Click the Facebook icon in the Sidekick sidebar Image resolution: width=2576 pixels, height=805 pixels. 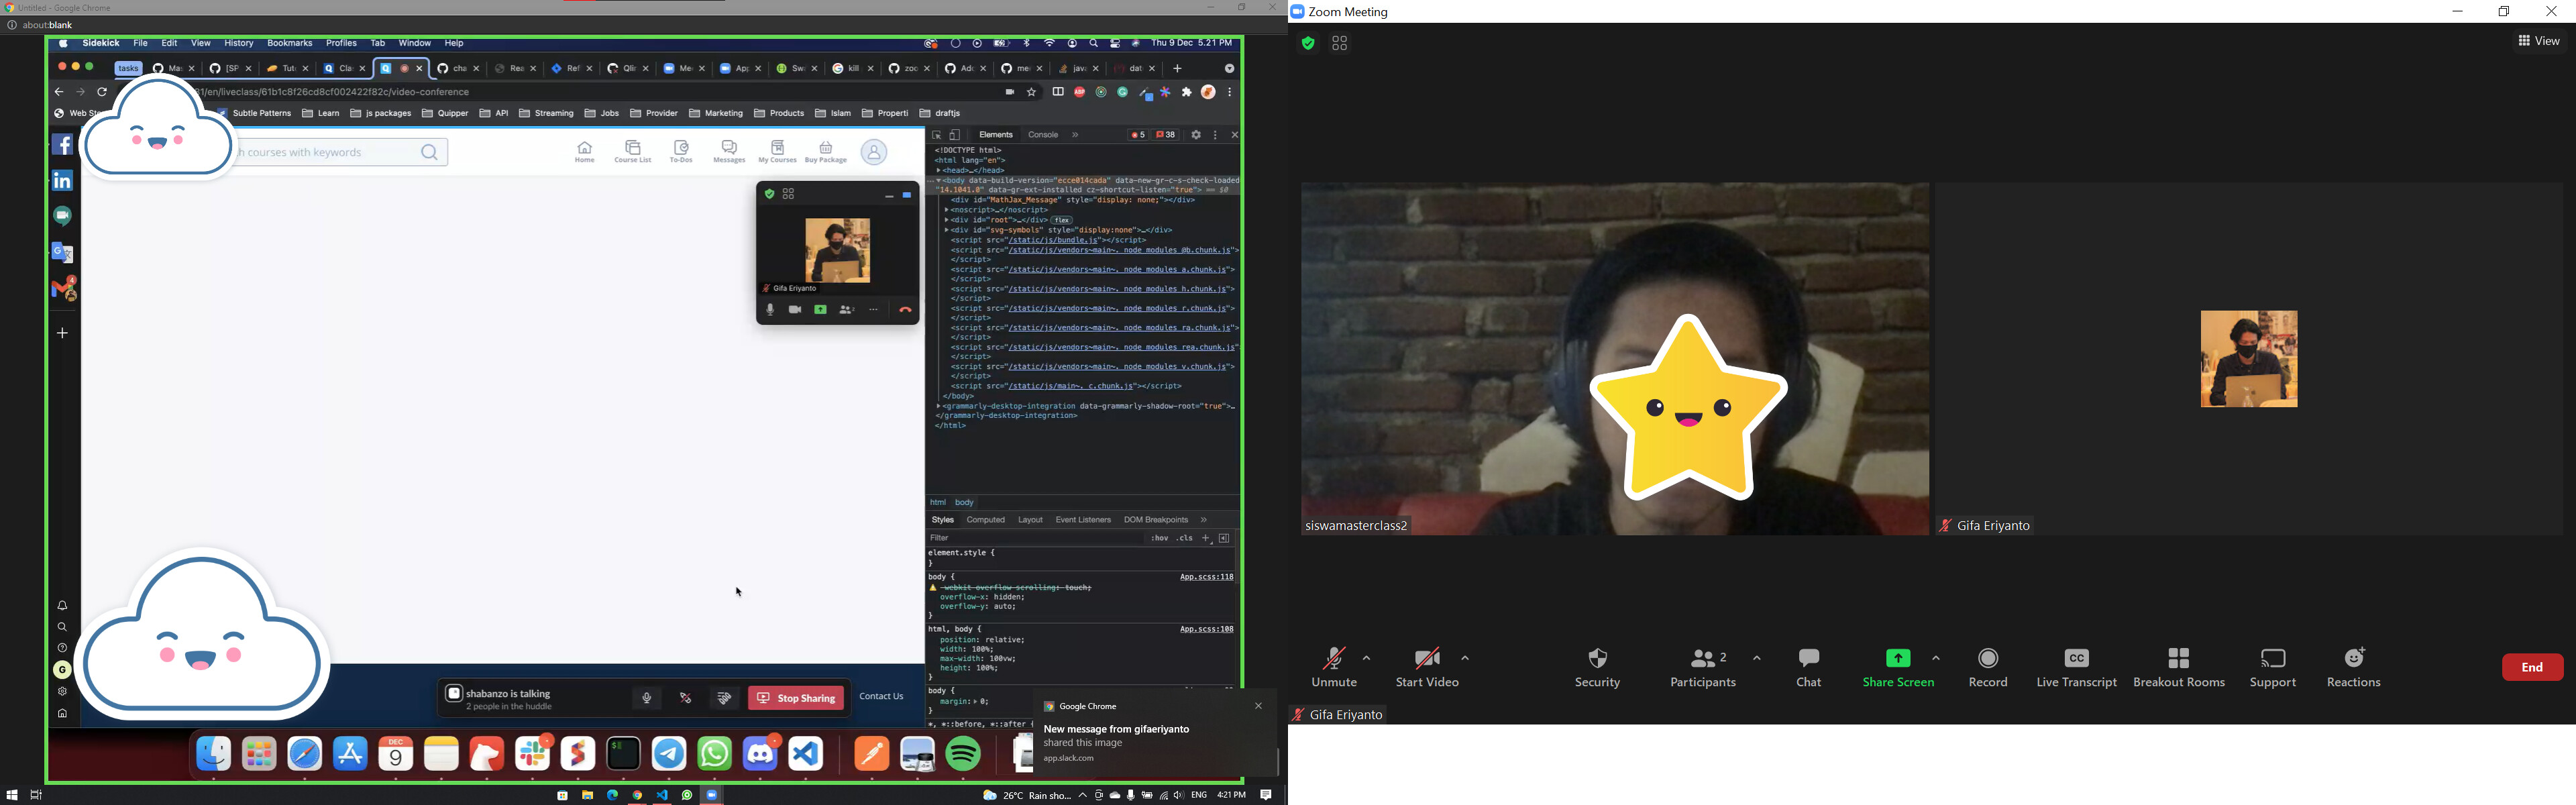62,145
